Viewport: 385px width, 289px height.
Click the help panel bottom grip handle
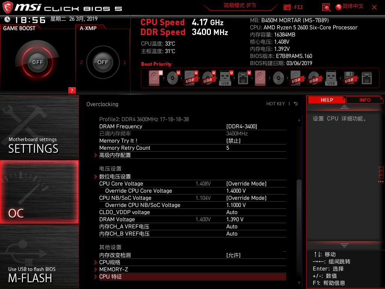[344, 245]
